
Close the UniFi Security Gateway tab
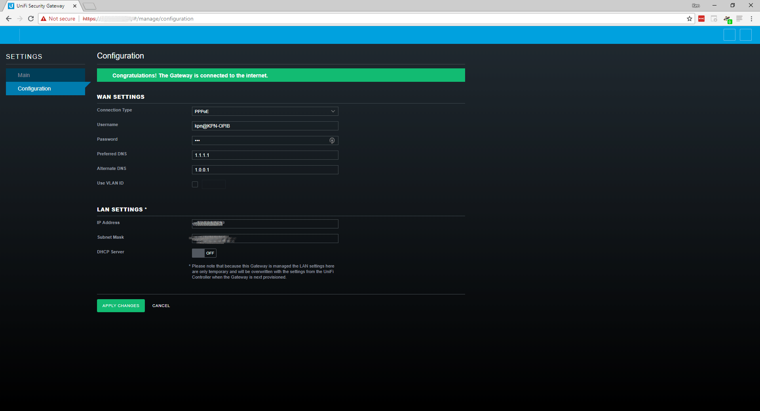[x=75, y=6]
